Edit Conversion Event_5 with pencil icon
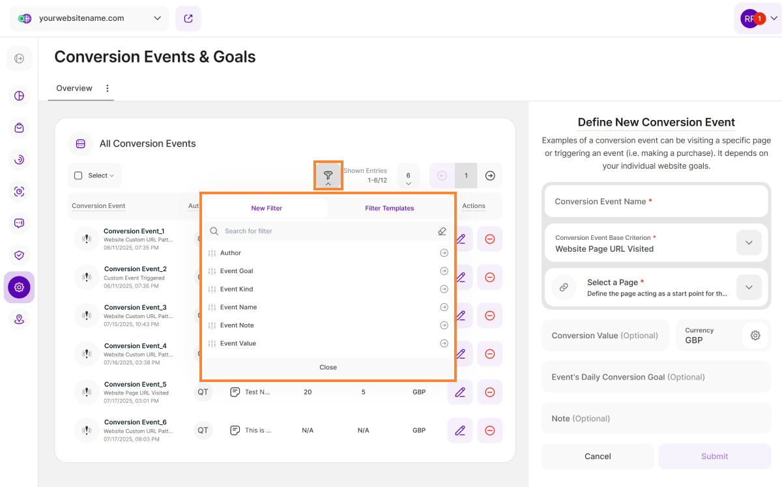 (x=460, y=392)
